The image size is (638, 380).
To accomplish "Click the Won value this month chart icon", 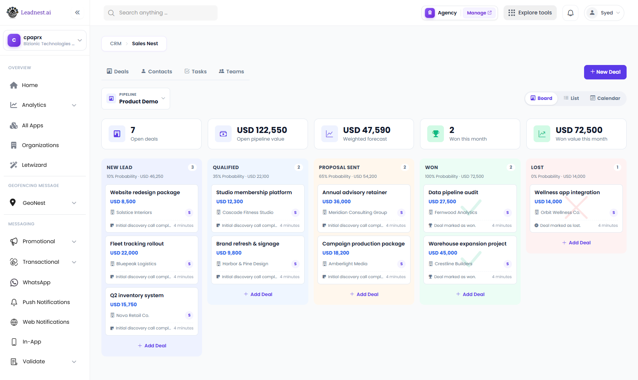I will (542, 134).
